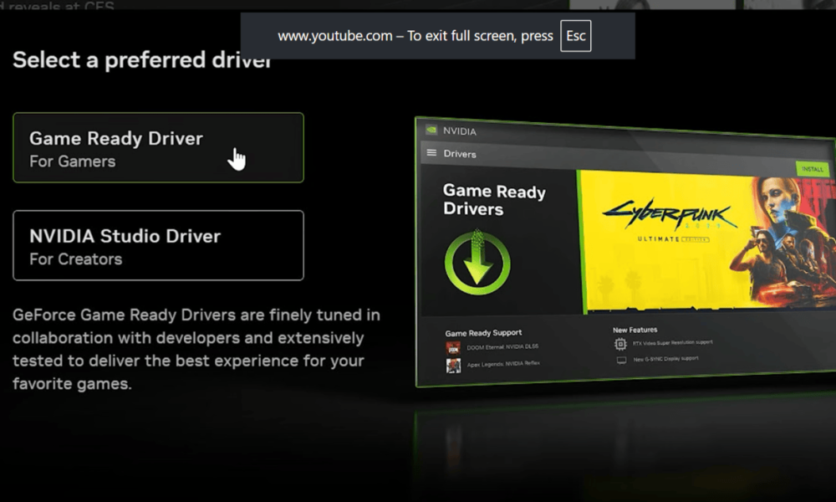Image resolution: width=836 pixels, height=502 pixels.
Task: Click 'New G-SYNC Display support' text
Action: coord(666,359)
